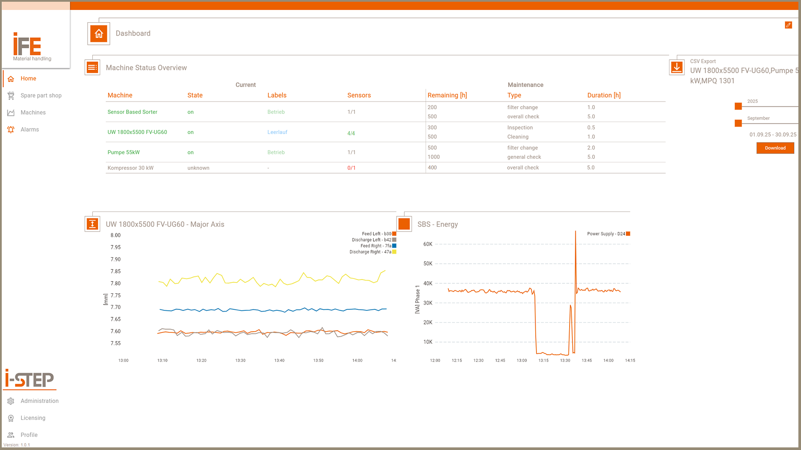Click the CSV Export download arrow icon
Viewport: 801px width, 450px height.
click(x=676, y=67)
